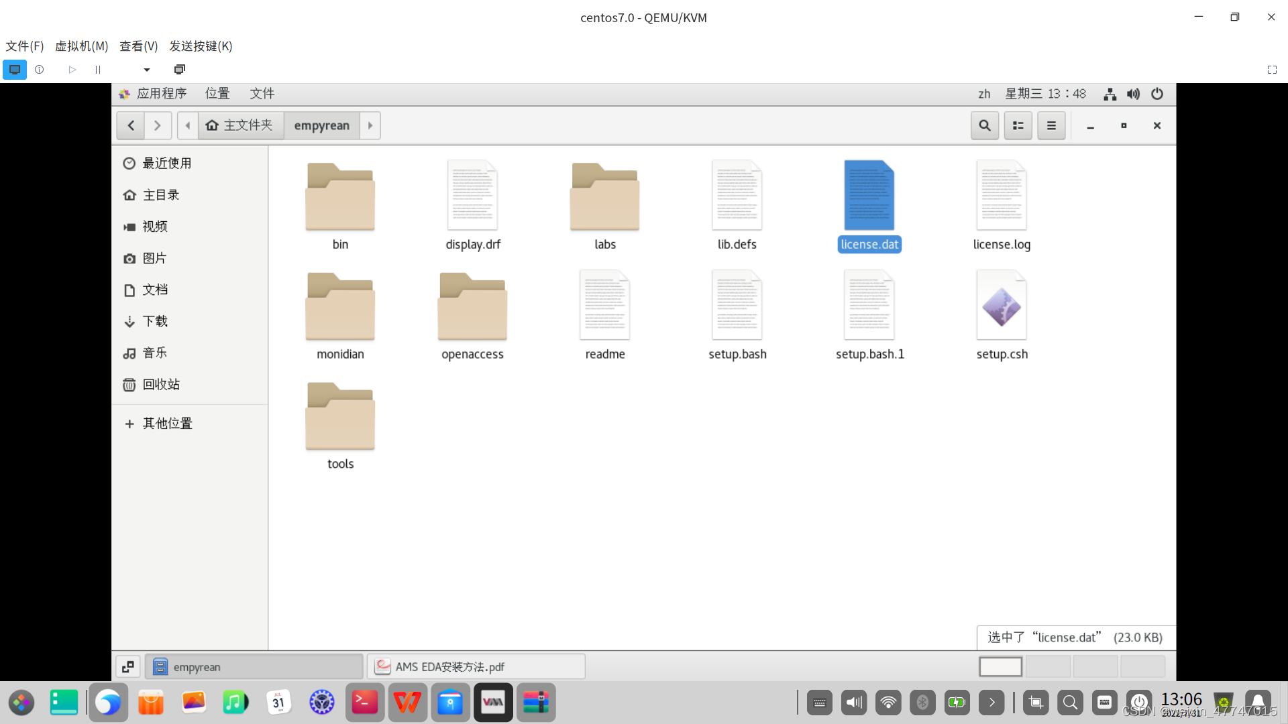Viewport: 1288px width, 724px height.
Task: Click the 主文件夹 home path button
Action: tap(240, 125)
